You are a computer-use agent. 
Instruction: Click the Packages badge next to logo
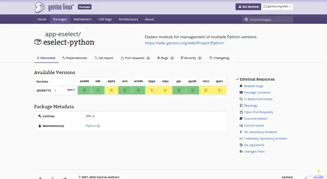(85, 7)
